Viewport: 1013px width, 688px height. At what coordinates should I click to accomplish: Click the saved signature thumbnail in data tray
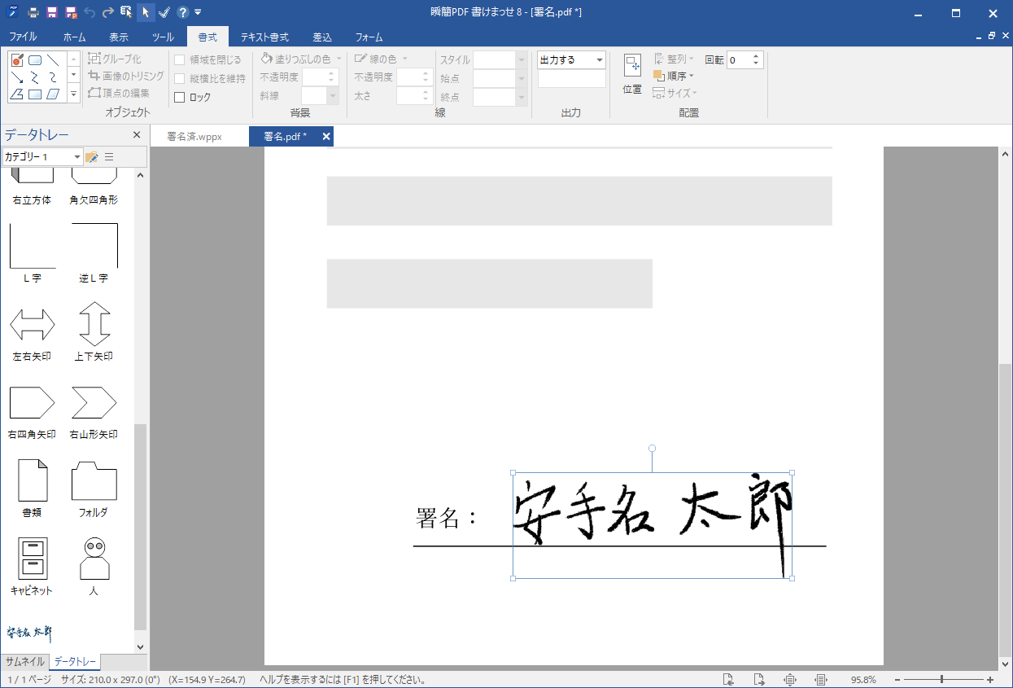point(29,633)
